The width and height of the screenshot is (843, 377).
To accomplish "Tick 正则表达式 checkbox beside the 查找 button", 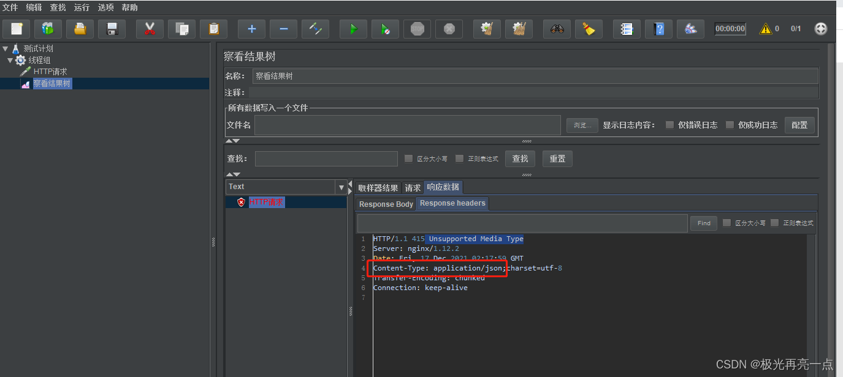I will pos(459,159).
